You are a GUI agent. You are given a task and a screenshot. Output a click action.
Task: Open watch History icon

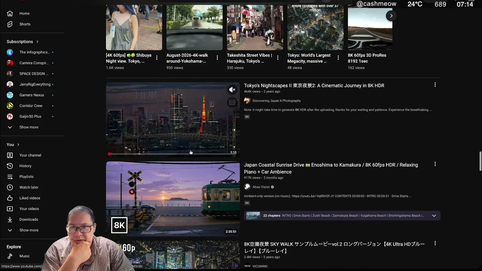10,166
